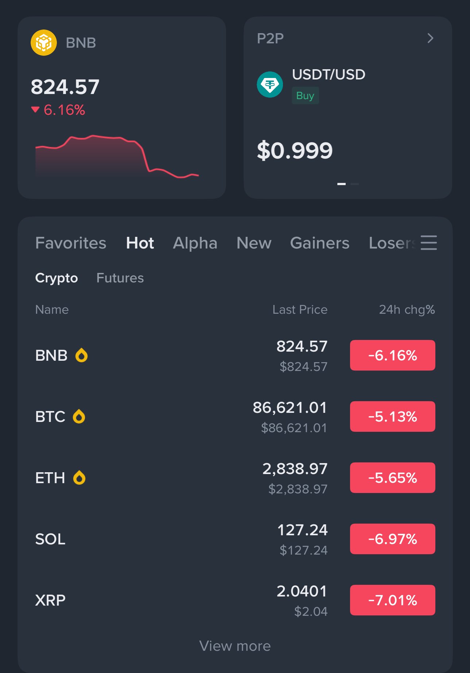The width and height of the screenshot is (470, 673).
Task: Click the flame icon beside BNB
Action: point(81,355)
